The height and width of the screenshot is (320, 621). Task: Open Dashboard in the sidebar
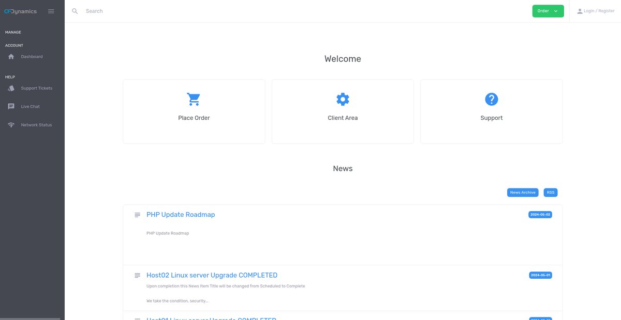(x=32, y=57)
